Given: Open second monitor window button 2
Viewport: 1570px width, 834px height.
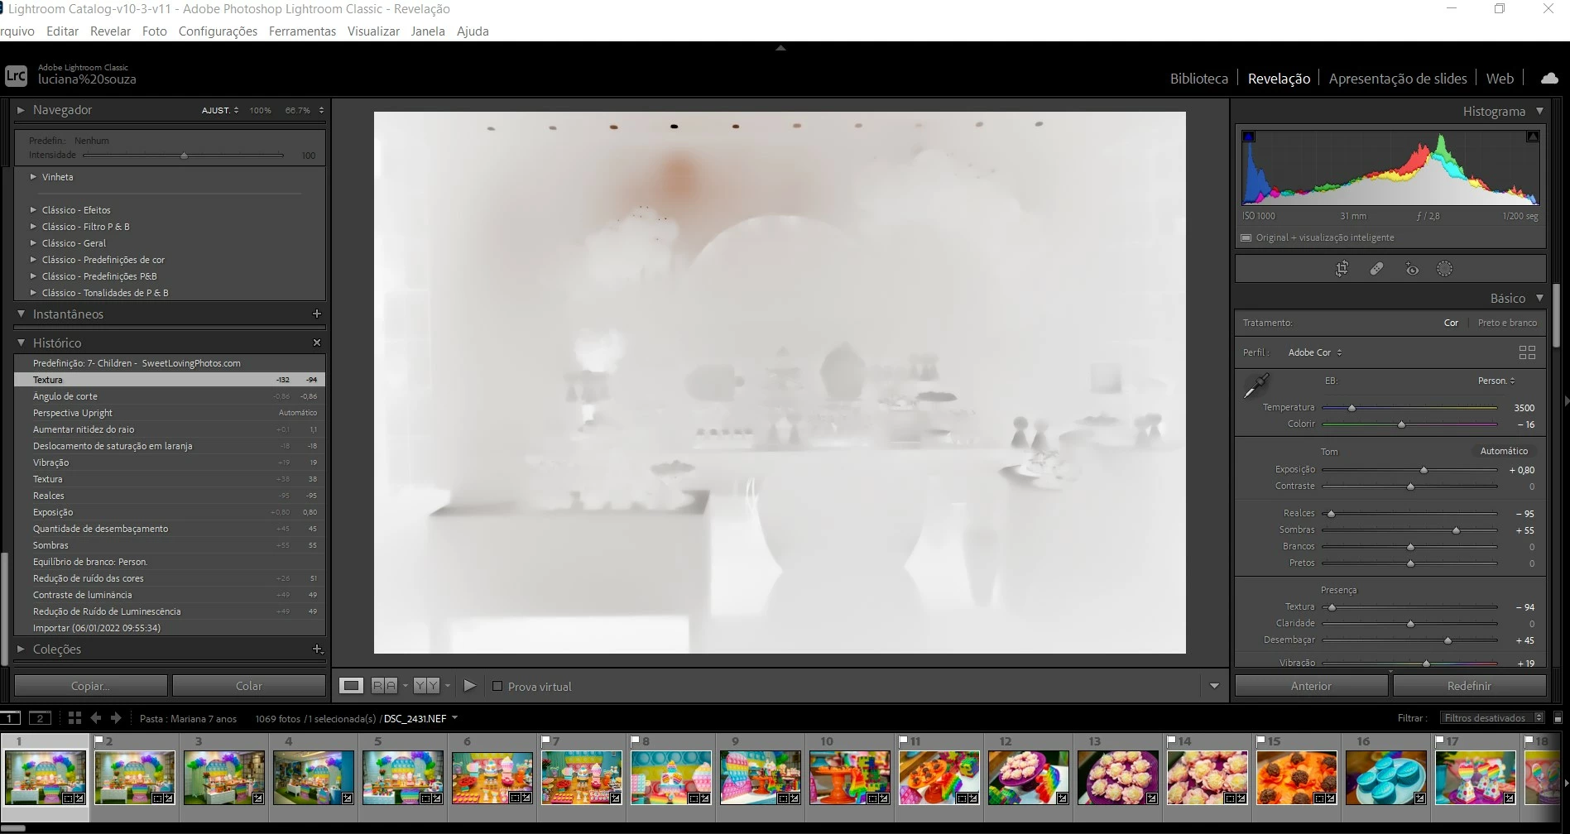Looking at the screenshot, I should 40,718.
